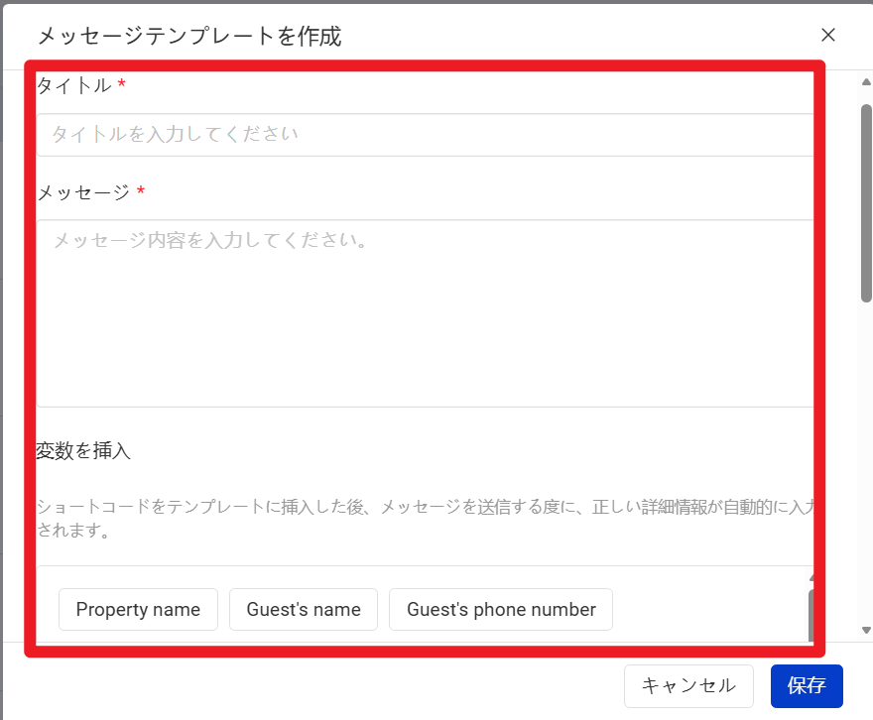Insert the Guest's name variable
The width and height of the screenshot is (873, 720).
point(304,609)
